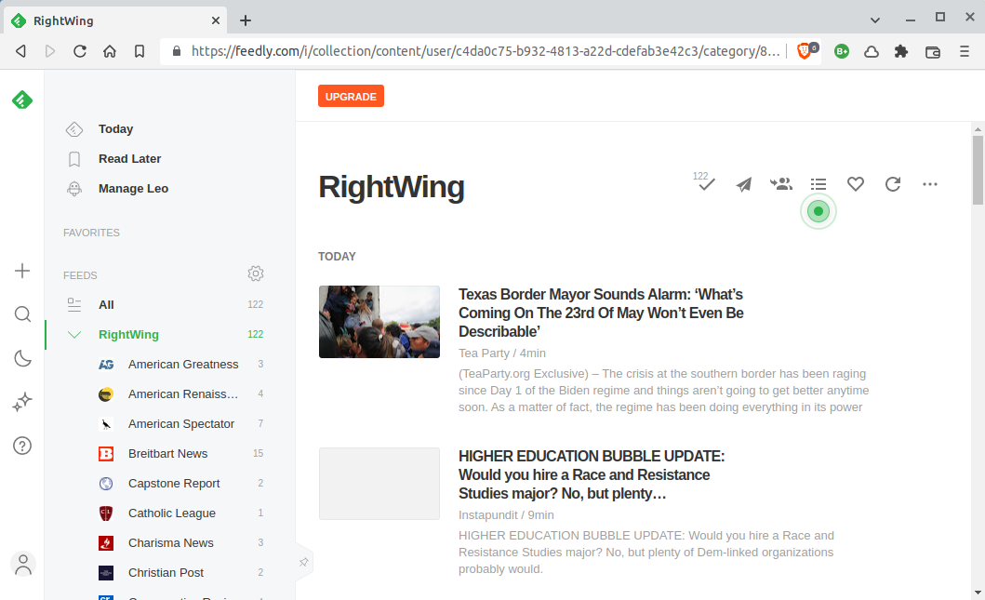Open the tab search dropdown arrow
Image resolution: width=985 pixels, height=600 pixels.
point(875,20)
